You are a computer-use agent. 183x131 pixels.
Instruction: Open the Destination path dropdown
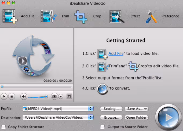point(58,117)
